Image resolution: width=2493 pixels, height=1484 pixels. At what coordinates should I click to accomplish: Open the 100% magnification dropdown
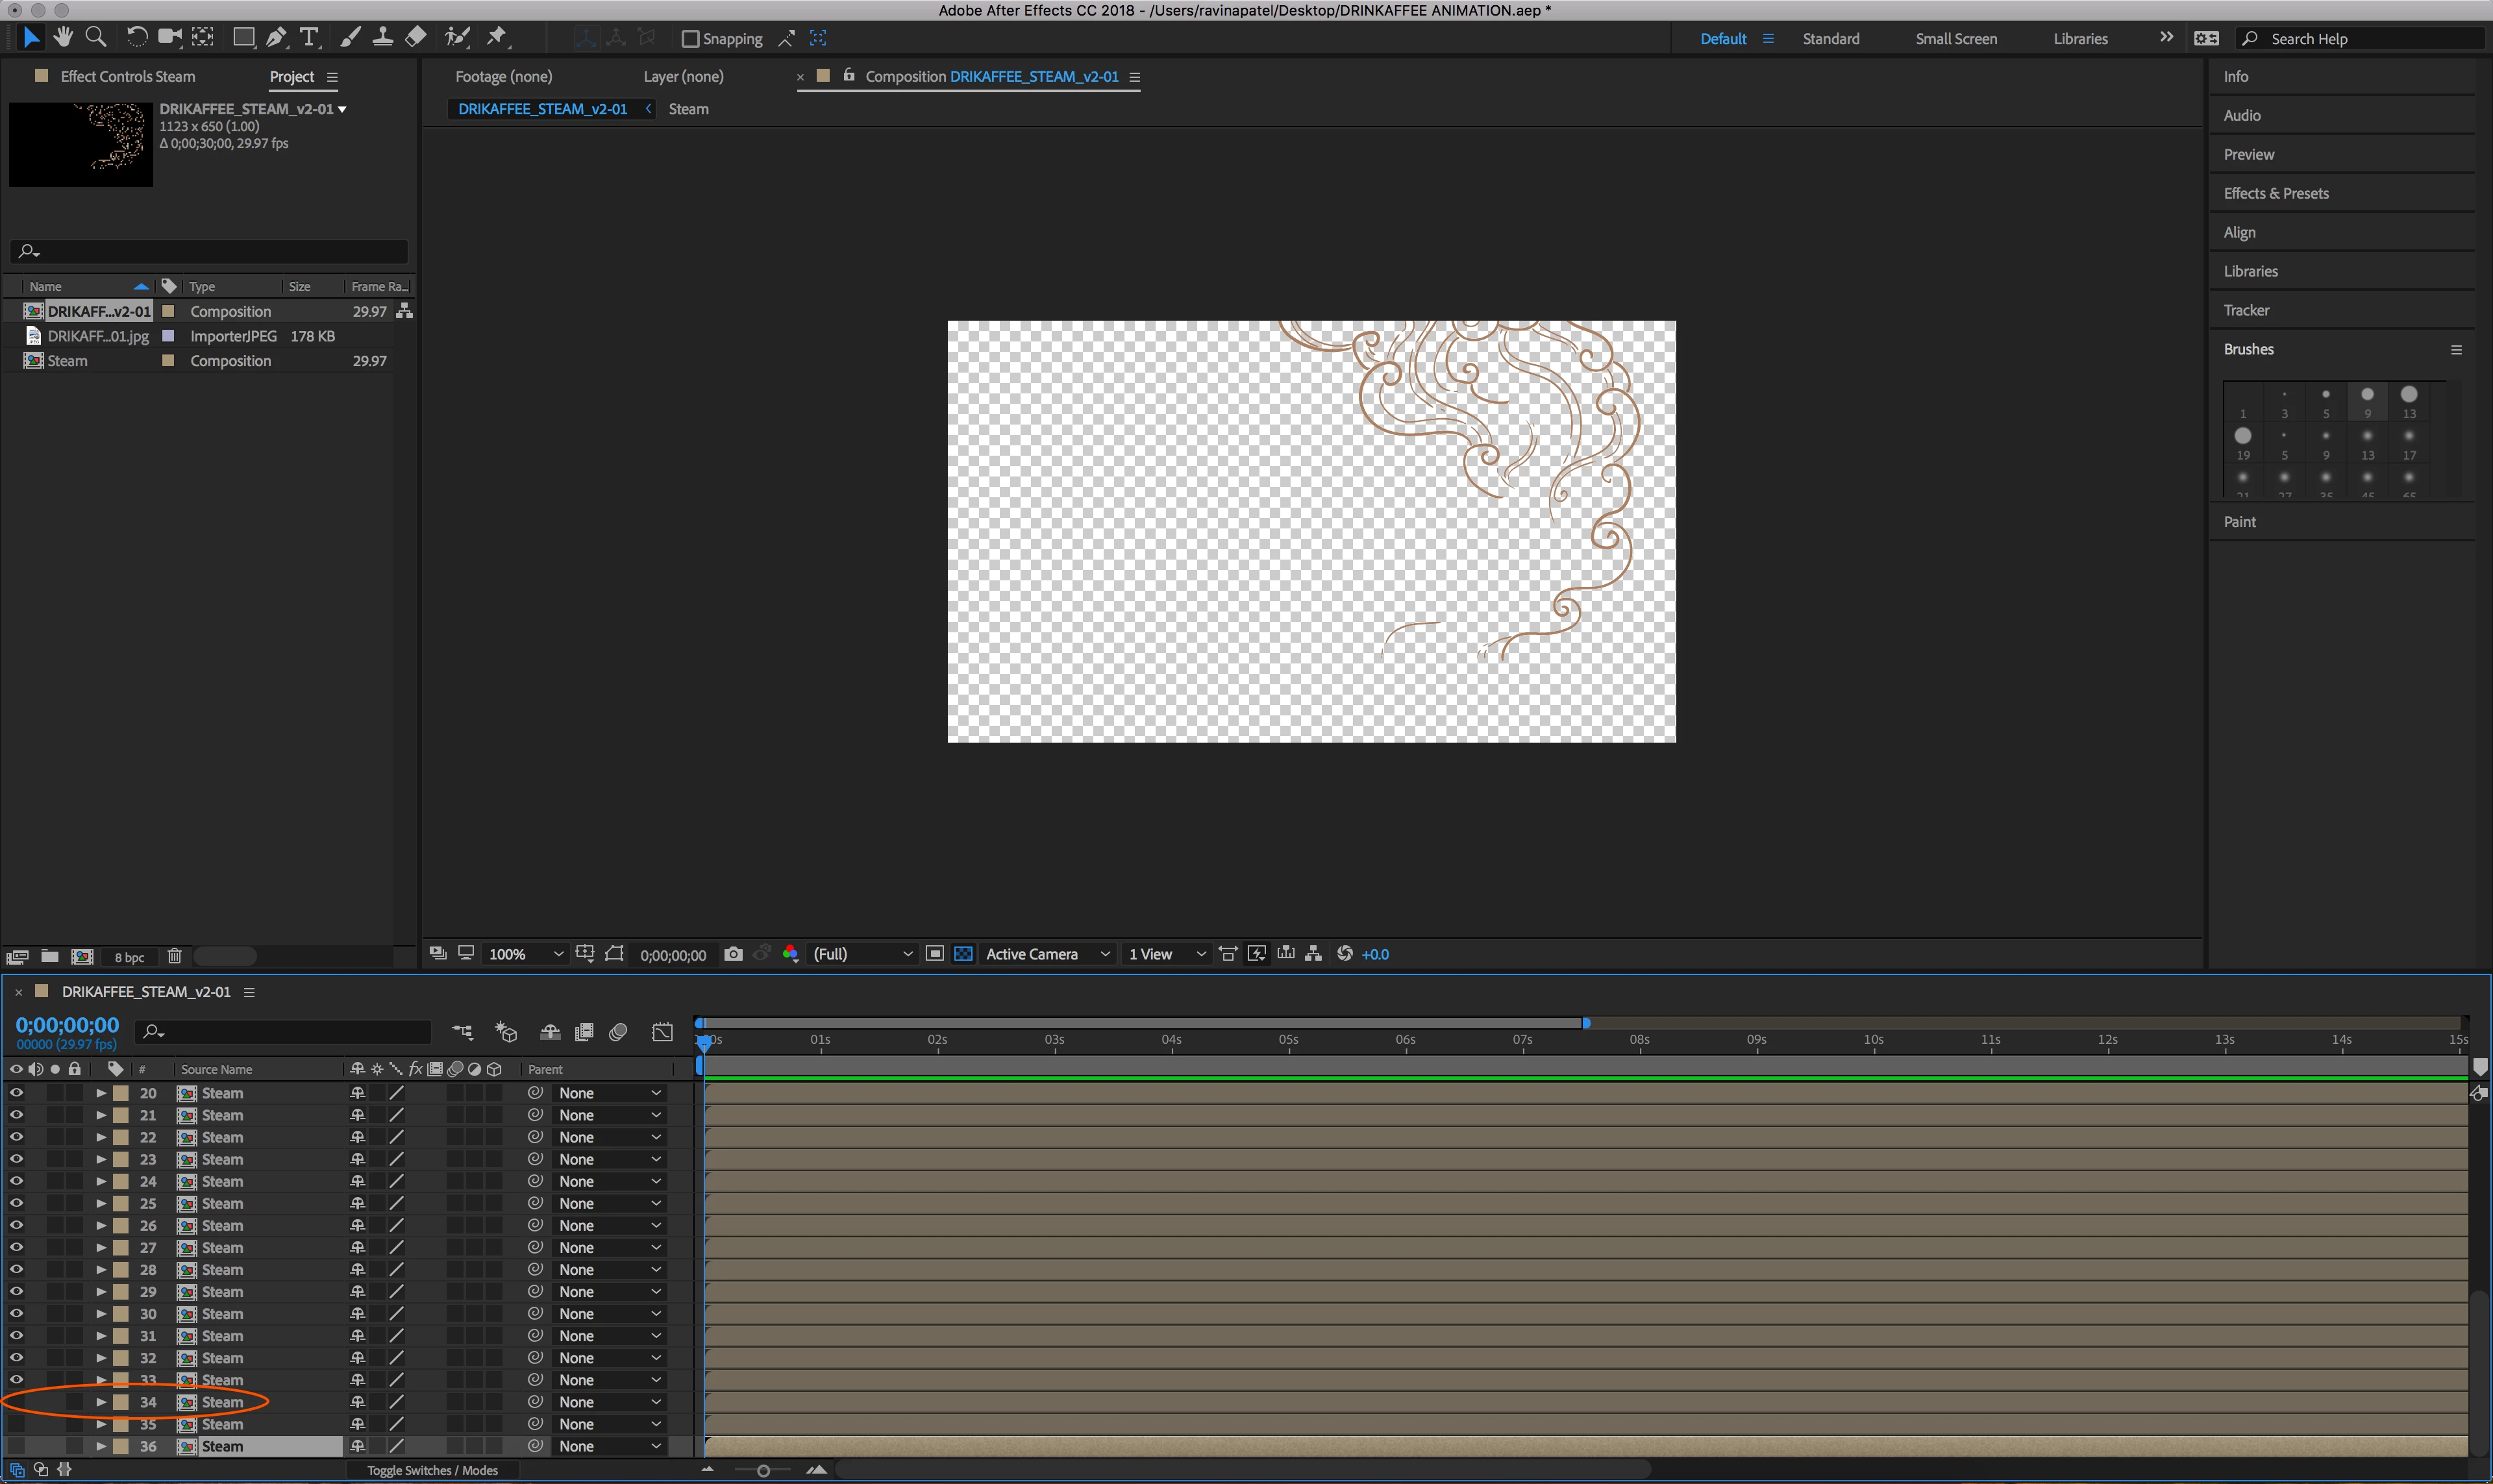tap(526, 954)
